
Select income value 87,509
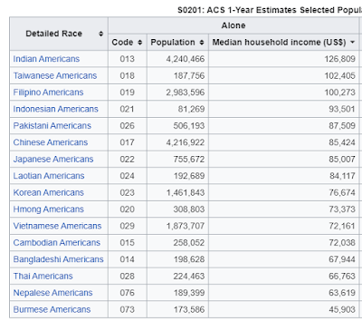(342, 126)
